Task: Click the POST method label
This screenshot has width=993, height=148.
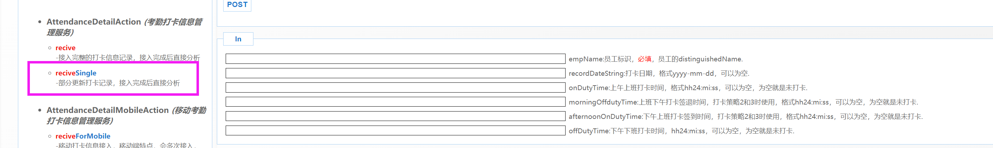Action: click(x=237, y=5)
